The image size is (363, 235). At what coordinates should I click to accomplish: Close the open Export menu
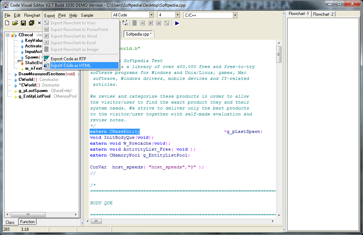pyautogui.click(x=50, y=15)
